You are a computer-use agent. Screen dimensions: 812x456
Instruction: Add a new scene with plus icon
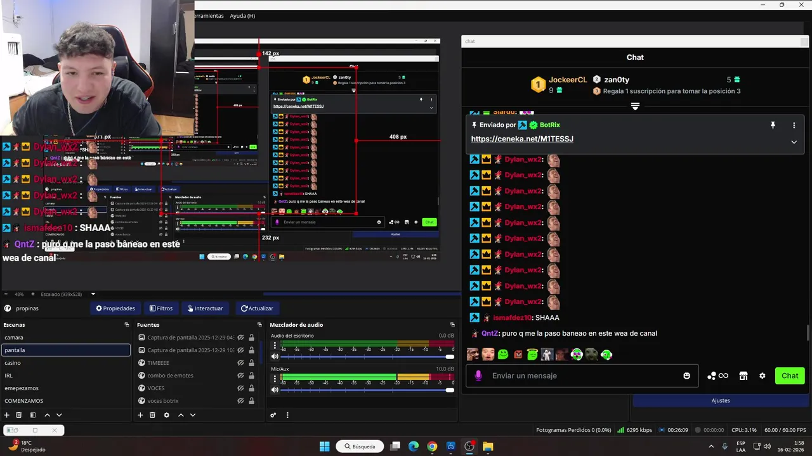tap(7, 415)
